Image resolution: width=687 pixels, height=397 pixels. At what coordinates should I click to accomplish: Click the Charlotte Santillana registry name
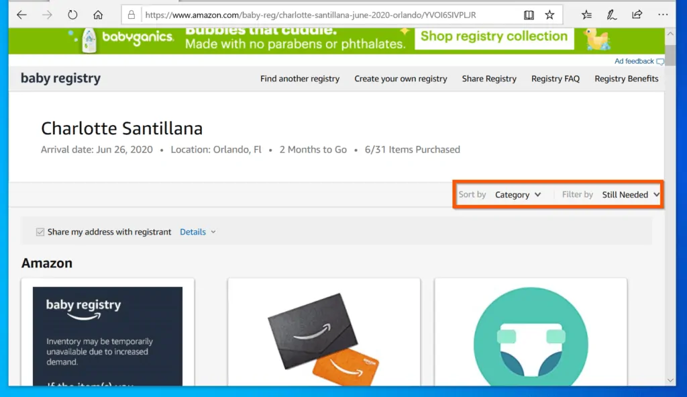click(x=122, y=128)
